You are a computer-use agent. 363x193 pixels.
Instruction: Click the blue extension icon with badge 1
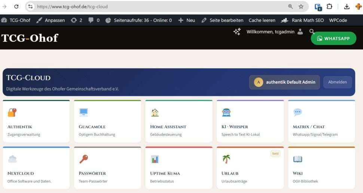[318, 7]
